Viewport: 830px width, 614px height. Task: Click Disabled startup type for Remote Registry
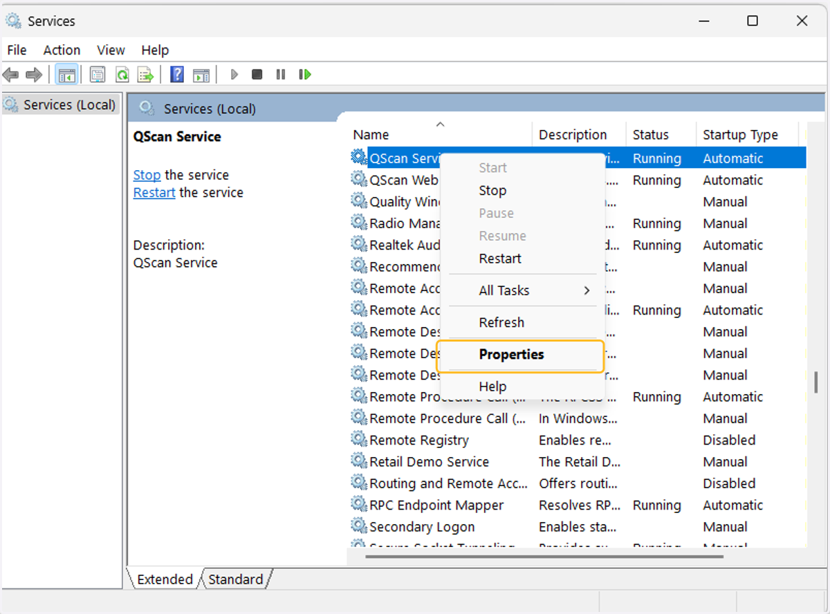(729, 440)
